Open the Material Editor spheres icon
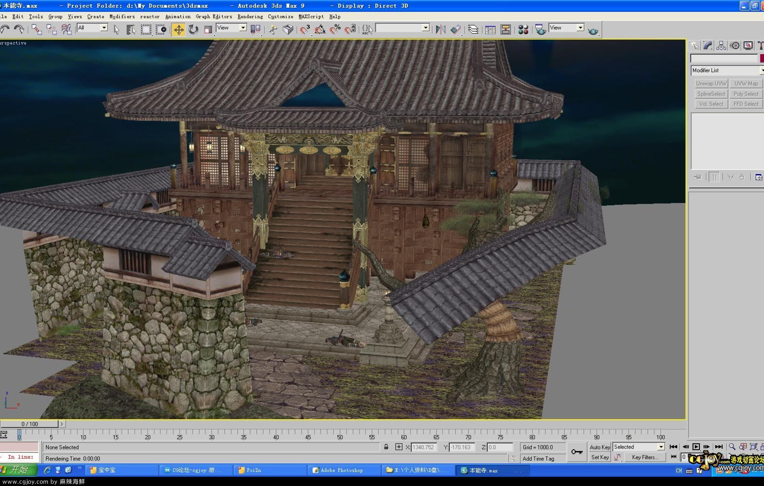 click(523, 30)
